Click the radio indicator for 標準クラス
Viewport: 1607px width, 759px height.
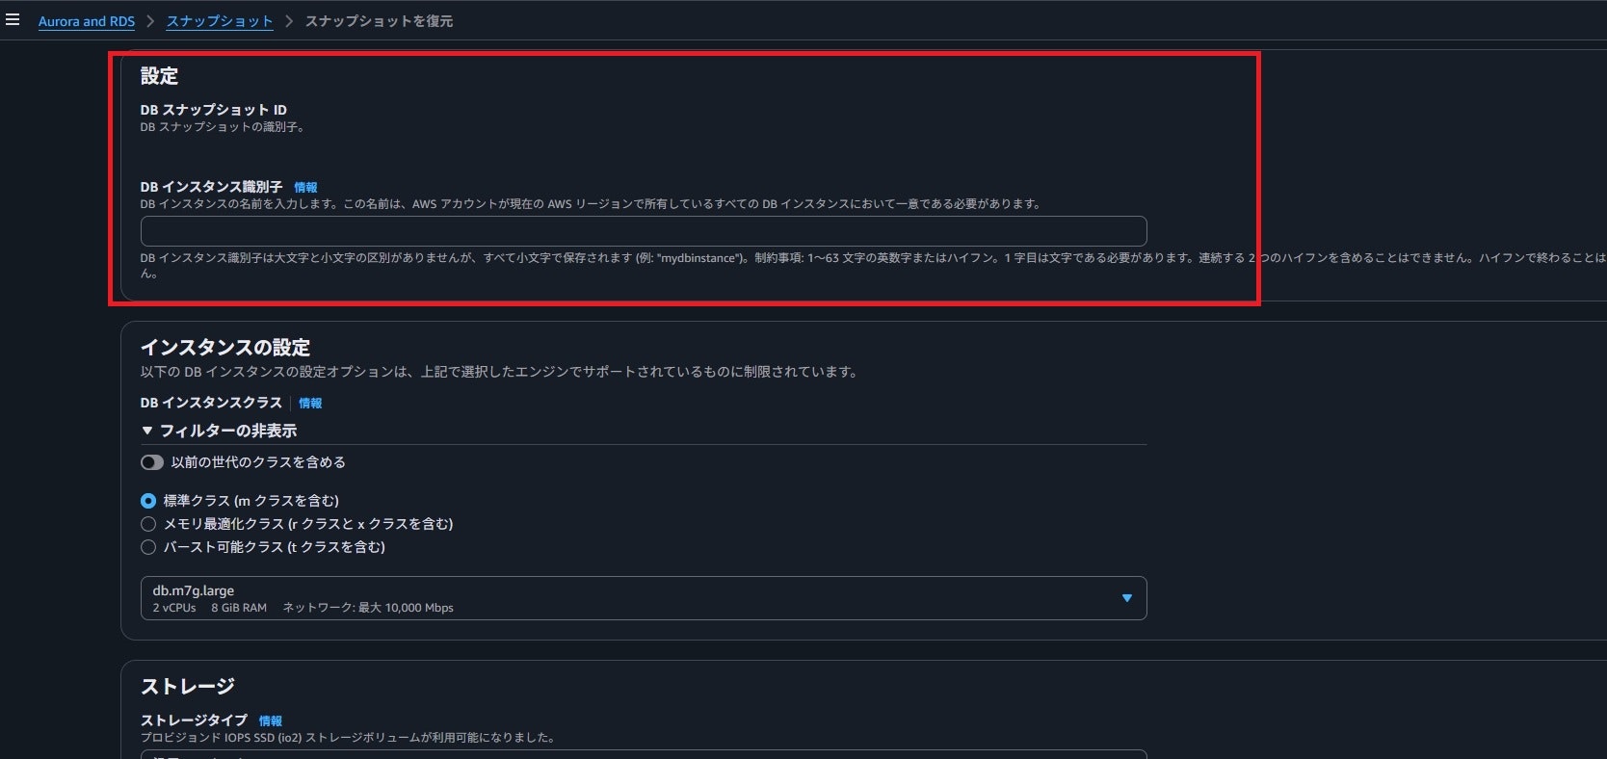tap(147, 500)
